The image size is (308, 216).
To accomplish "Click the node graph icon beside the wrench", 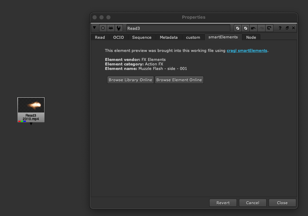I will 110,28.
